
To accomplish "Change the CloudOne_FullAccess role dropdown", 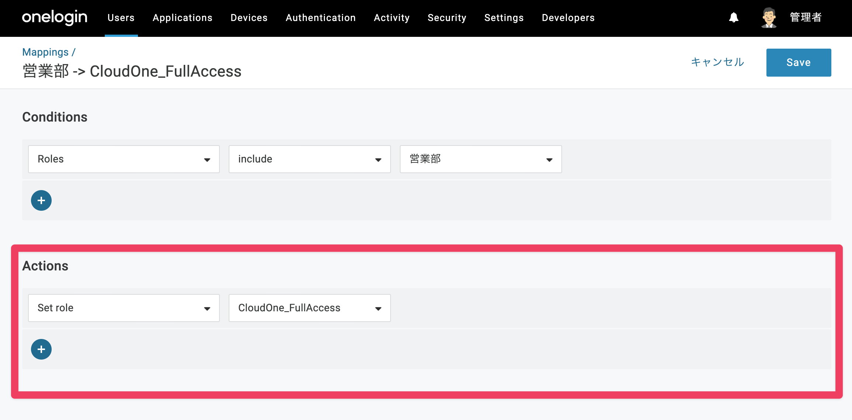I will click(310, 308).
